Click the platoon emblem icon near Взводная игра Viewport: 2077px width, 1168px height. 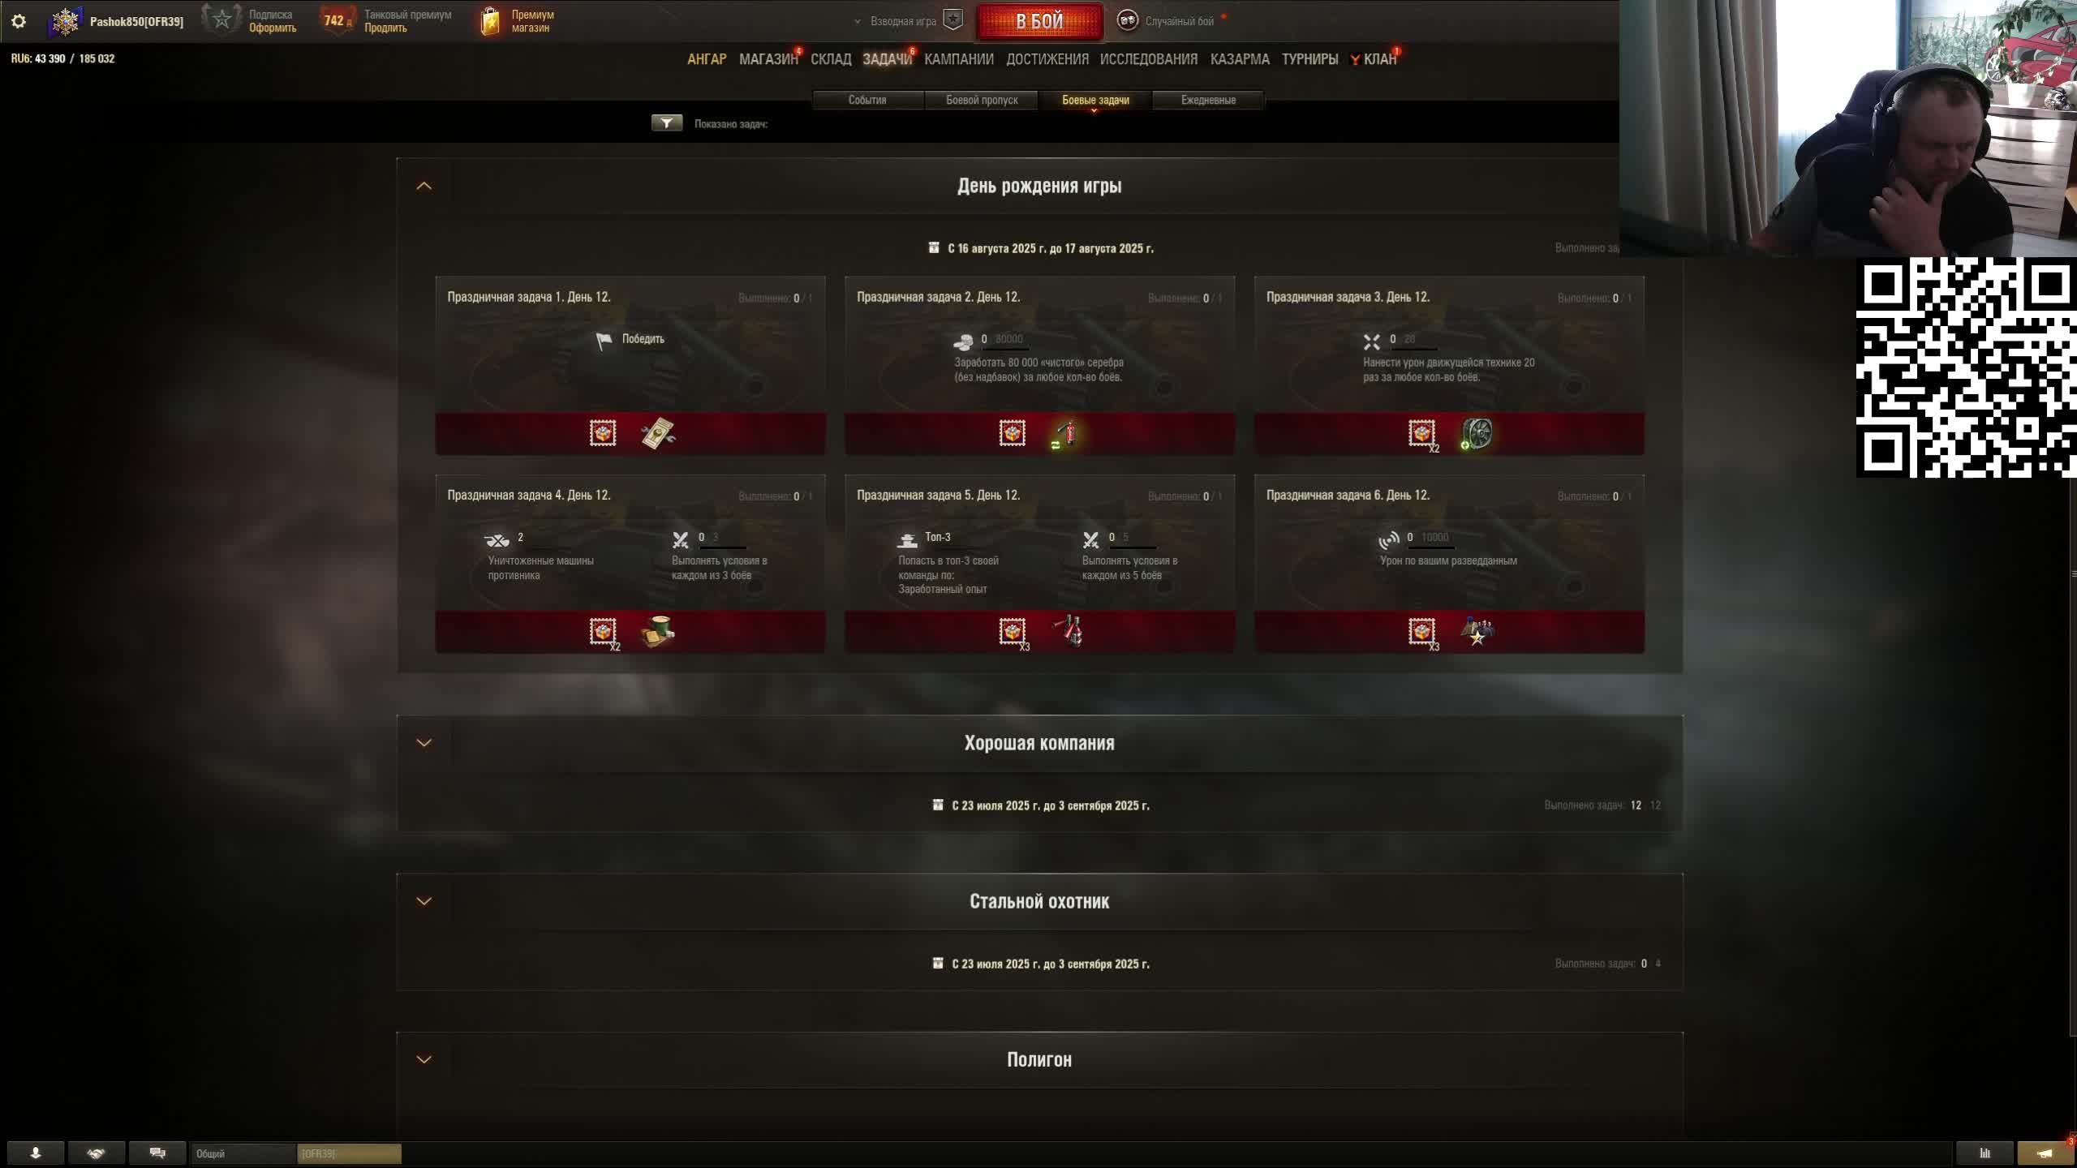953,20
